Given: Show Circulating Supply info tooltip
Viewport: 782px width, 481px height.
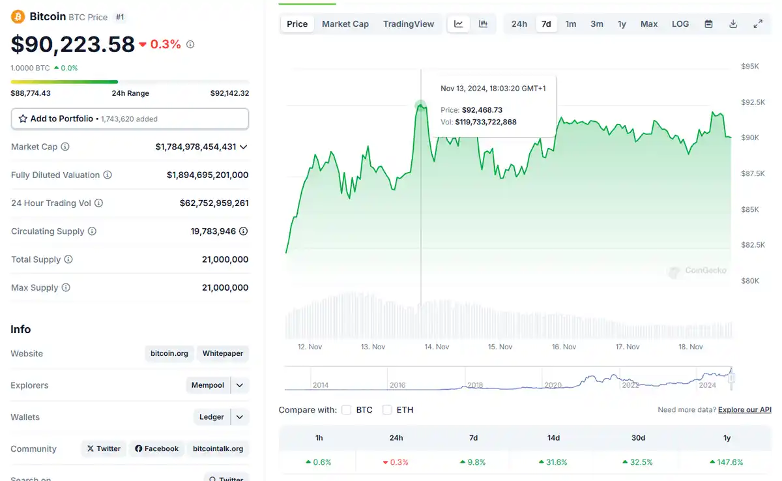Looking at the screenshot, I should (x=92, y=231).
